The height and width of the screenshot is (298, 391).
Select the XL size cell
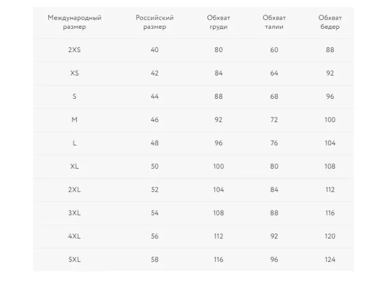pos(75,166)
